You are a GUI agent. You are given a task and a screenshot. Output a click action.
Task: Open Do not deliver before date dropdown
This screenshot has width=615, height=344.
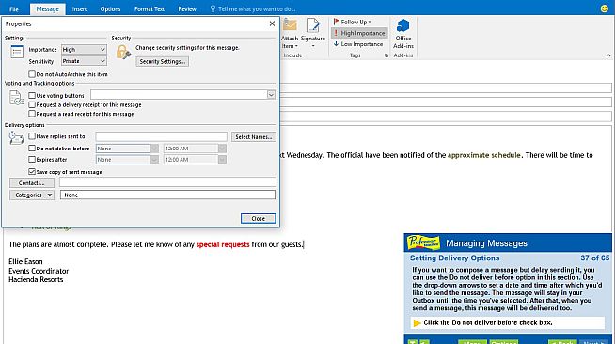click(x=154, y=149)
